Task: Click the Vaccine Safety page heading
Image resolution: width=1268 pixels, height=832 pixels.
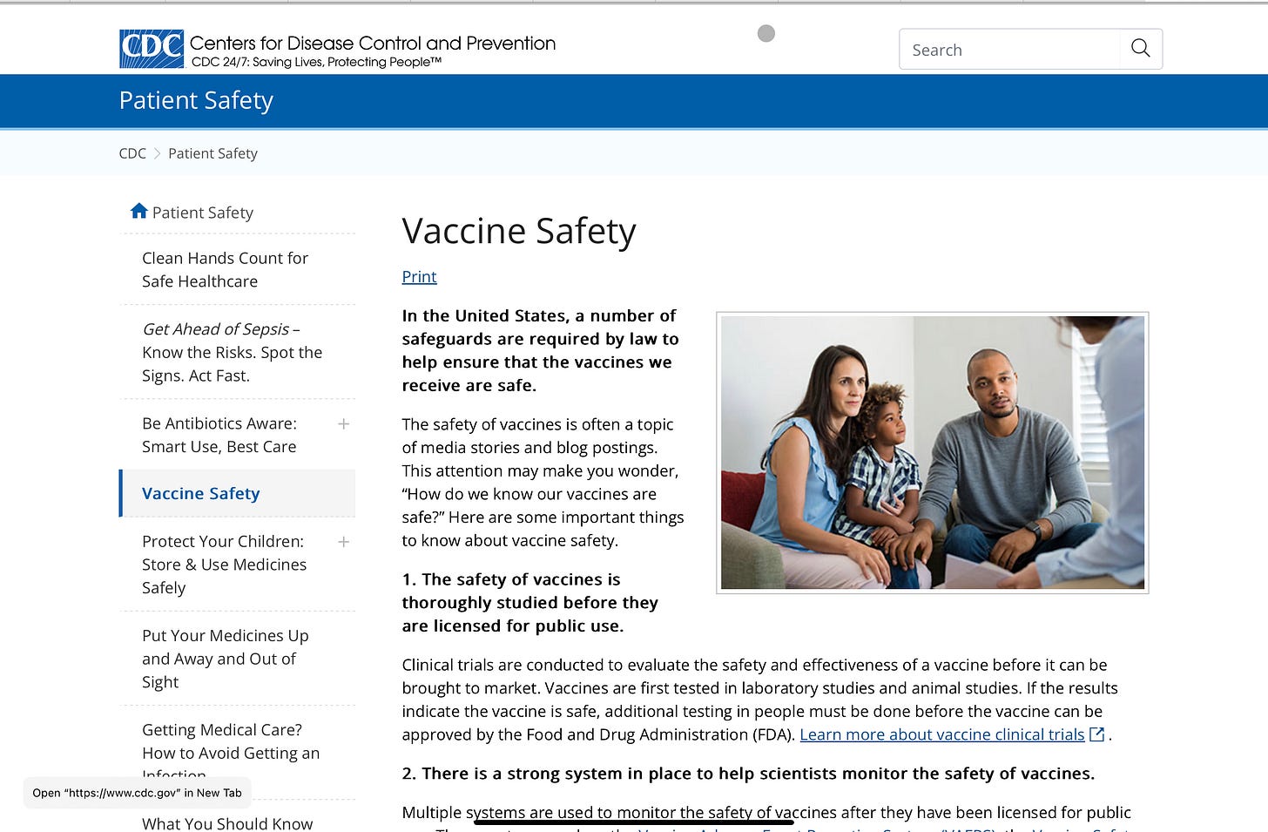Action: point(519,231)
